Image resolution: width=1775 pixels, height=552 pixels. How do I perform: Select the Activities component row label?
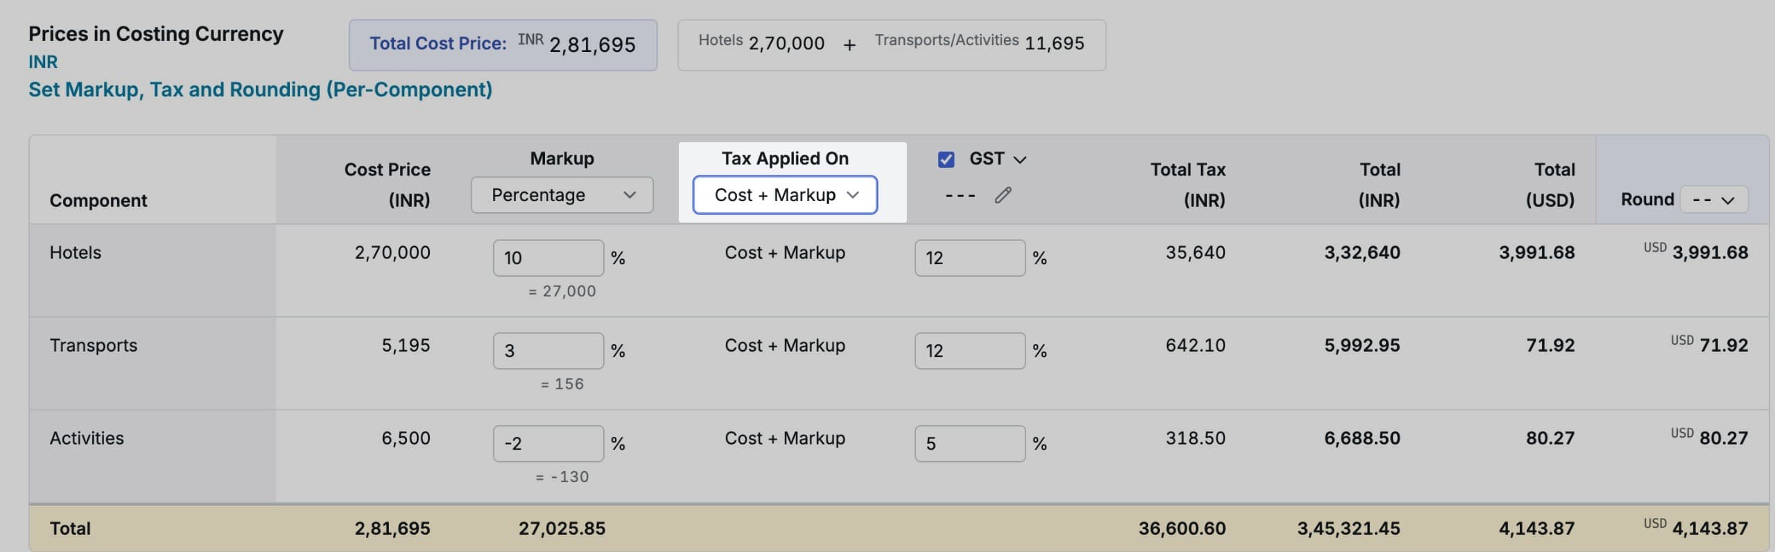click(x=87, y=438)
